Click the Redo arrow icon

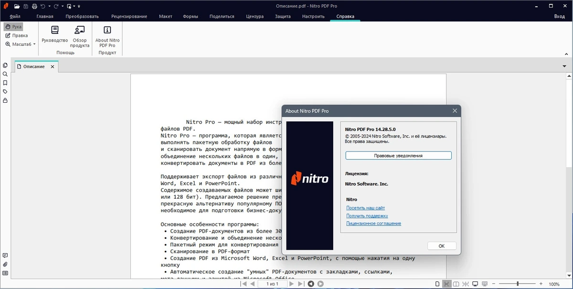pyautogui.click(x=56, y=6)
